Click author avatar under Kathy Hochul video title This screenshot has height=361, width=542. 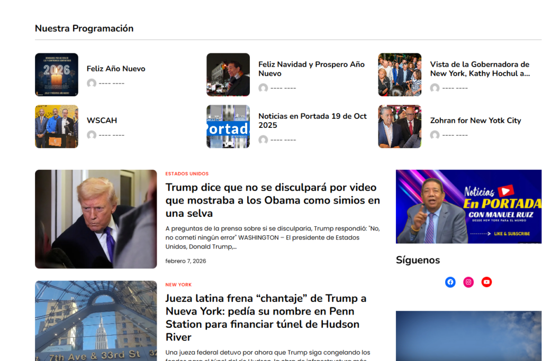[435, 88]
